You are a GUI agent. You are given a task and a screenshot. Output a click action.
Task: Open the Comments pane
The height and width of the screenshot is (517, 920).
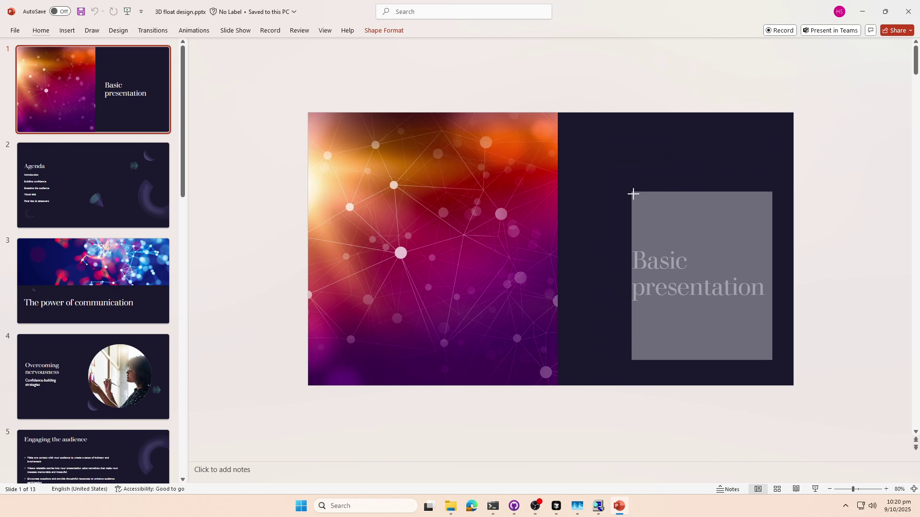[871, 30]
